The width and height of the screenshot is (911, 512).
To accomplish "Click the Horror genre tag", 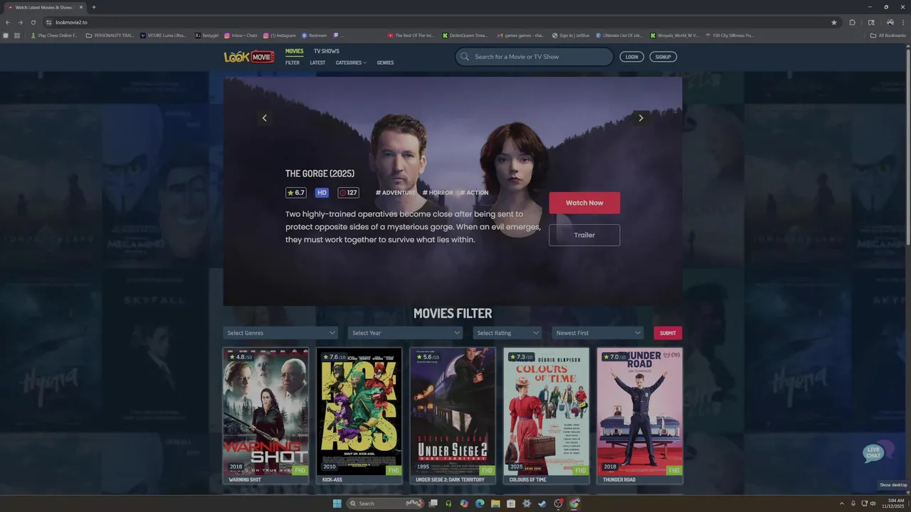I will tap(438, 193).
